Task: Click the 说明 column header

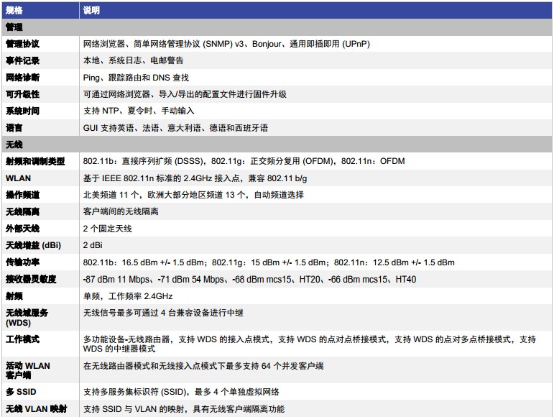Action: coord(91,10)
